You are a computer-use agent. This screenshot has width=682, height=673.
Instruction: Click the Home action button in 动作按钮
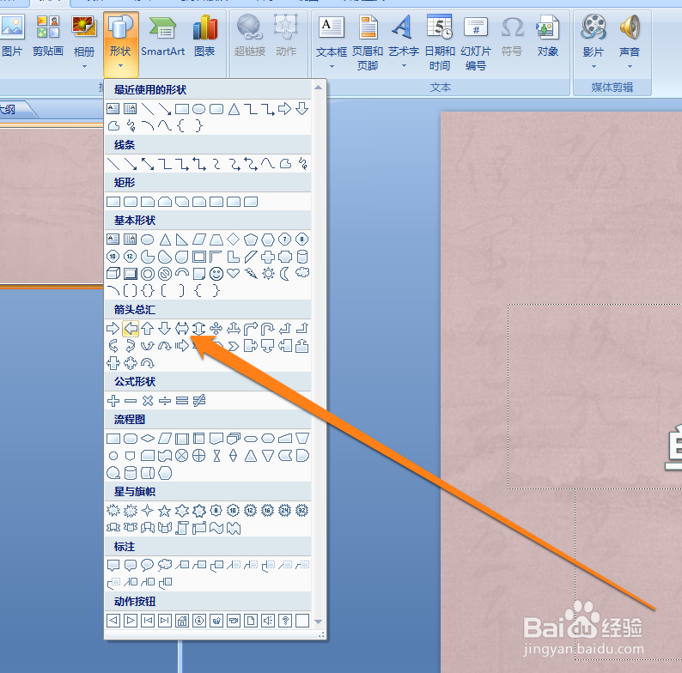tap(182, 621)
